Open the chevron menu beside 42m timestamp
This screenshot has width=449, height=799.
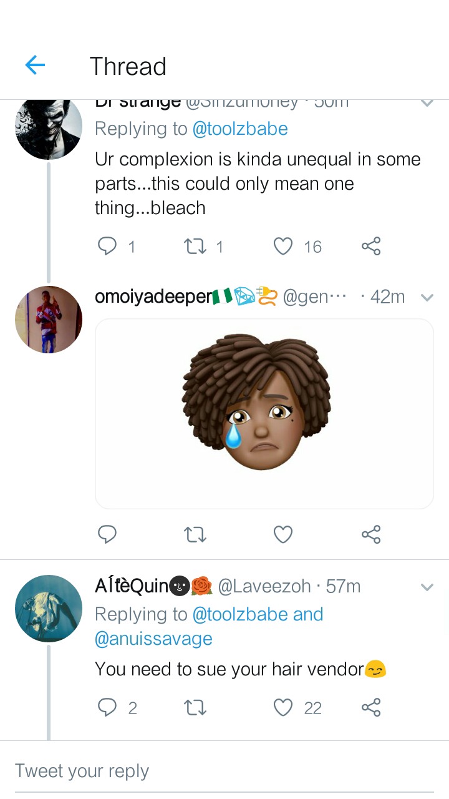click(x=427, y=298)
